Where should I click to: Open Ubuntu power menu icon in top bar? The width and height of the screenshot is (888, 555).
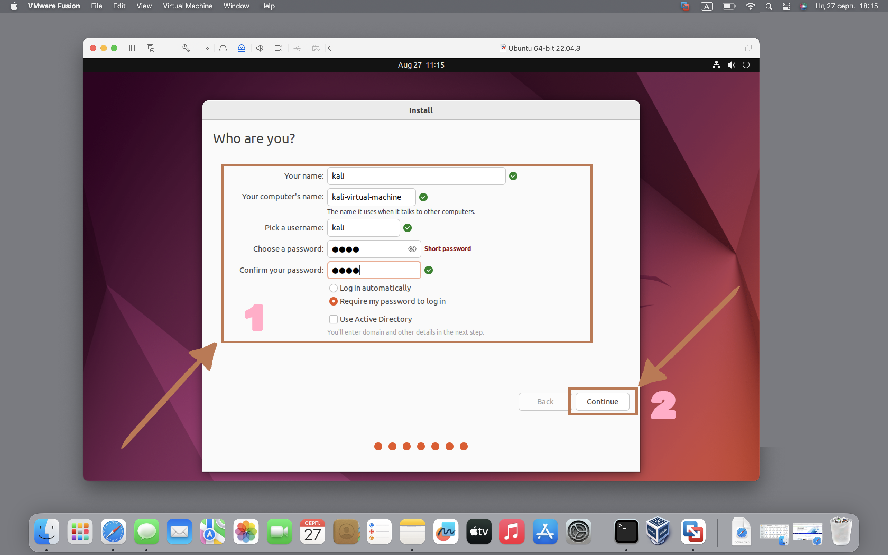[746, 65]
